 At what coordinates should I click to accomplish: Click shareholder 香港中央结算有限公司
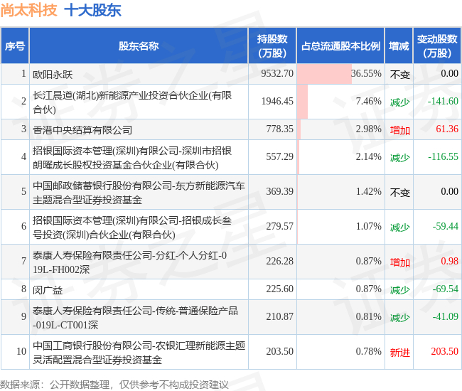click(82, 129)
